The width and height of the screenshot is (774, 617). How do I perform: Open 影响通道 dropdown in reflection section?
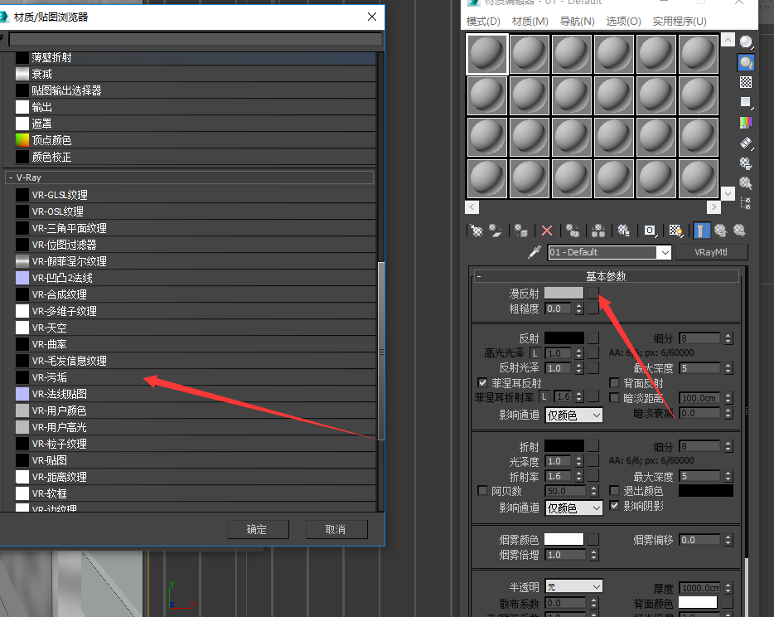[574, 415]
